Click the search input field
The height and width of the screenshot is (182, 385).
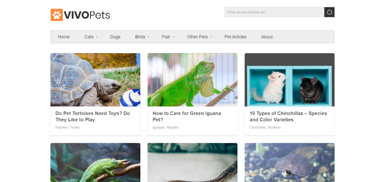274,12
